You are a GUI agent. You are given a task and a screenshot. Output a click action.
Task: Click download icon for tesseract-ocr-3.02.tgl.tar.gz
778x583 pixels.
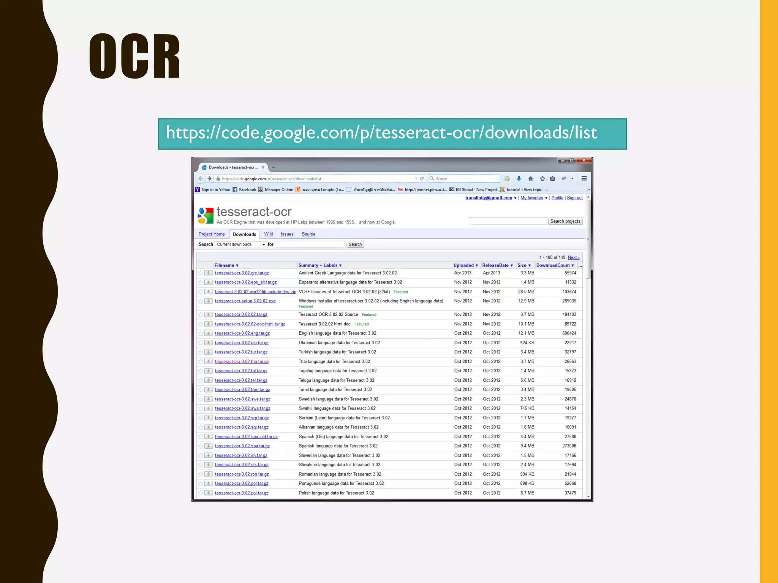[209, 371]
